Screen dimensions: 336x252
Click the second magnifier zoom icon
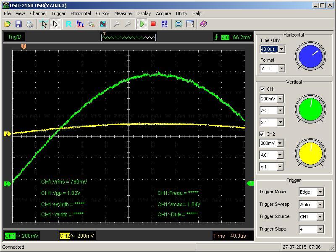tap(128, 24)
